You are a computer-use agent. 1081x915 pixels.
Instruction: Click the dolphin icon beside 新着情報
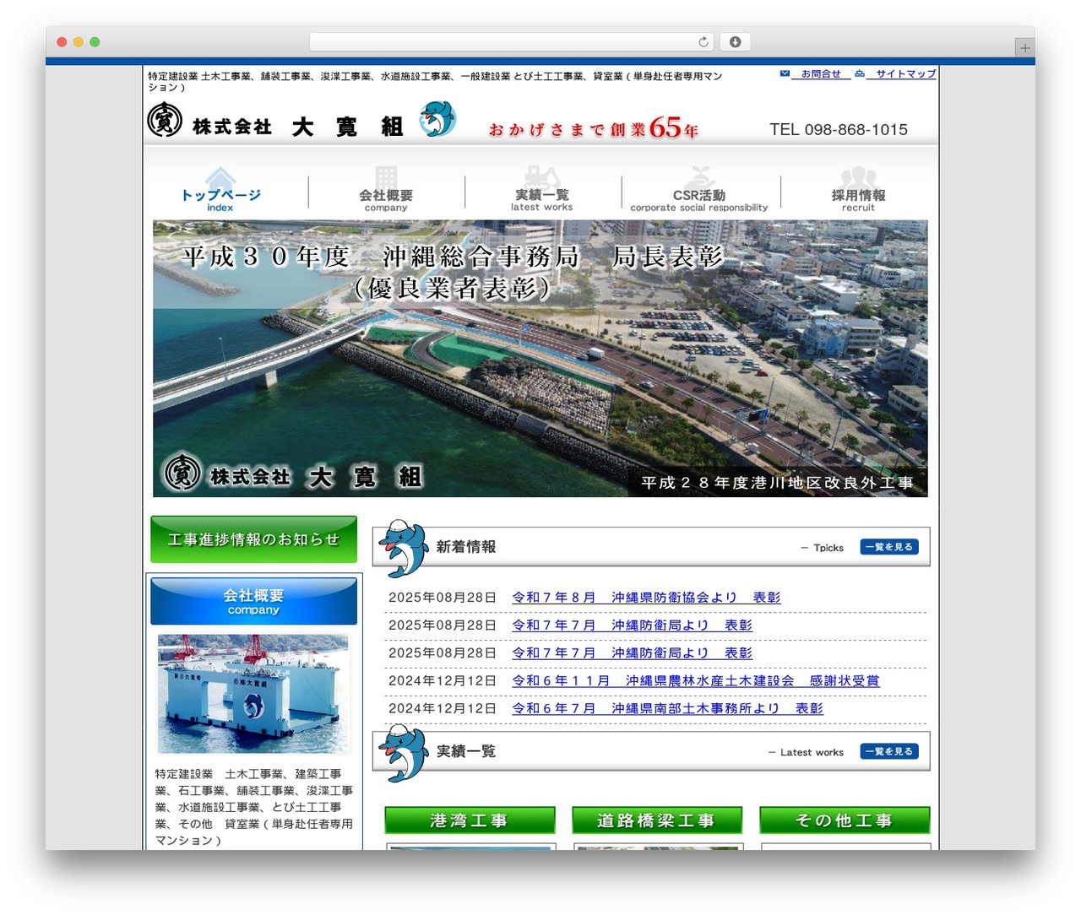coord(405,547)
